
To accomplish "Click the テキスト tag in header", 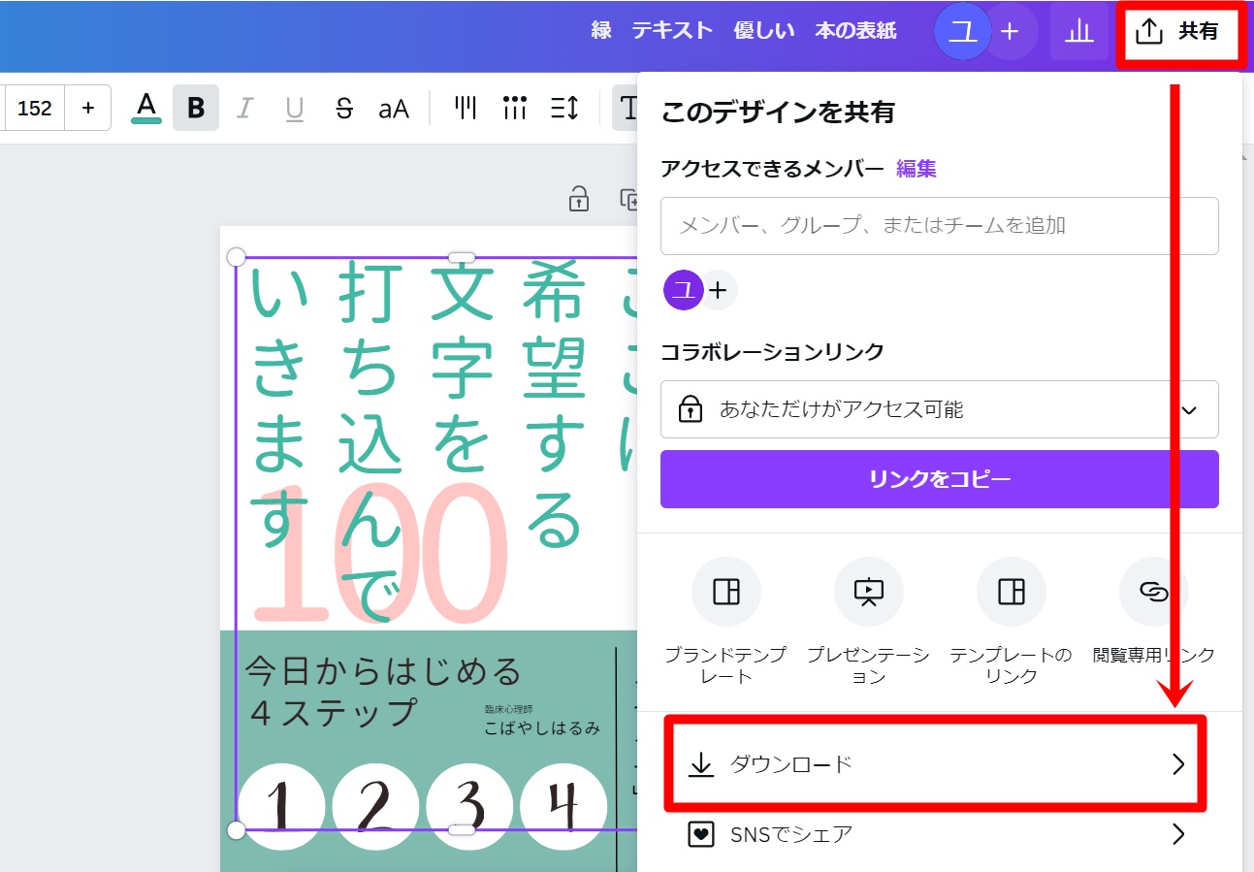I will [x=672, y=31].
